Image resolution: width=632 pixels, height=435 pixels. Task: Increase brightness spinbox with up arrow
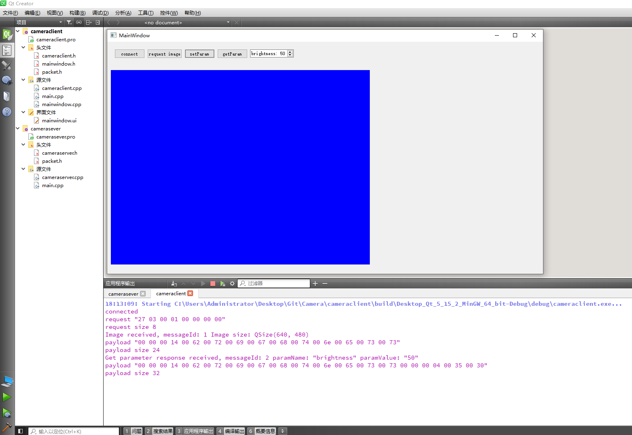[290, 52]
